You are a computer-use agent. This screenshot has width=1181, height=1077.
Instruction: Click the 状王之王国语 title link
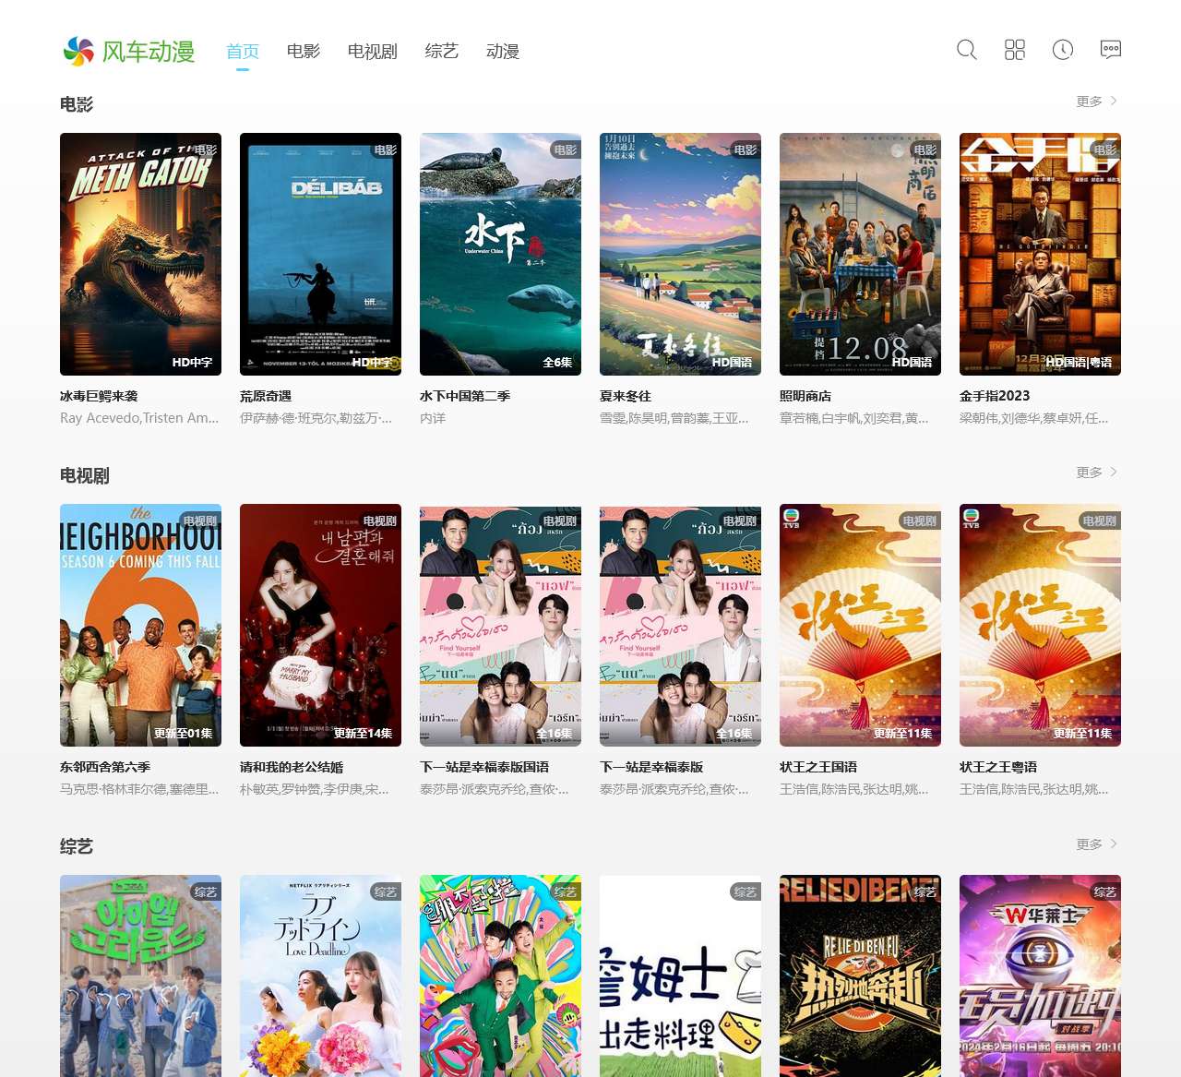(x=818, y=767)
